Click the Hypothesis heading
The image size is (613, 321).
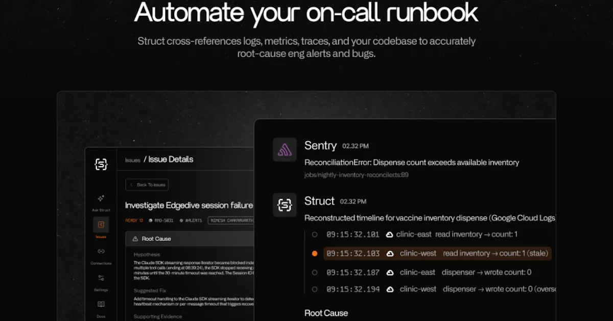147,254
